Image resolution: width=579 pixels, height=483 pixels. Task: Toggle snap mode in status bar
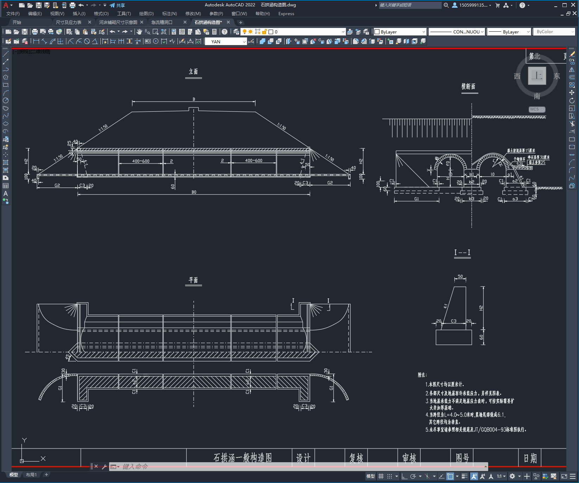390,476
